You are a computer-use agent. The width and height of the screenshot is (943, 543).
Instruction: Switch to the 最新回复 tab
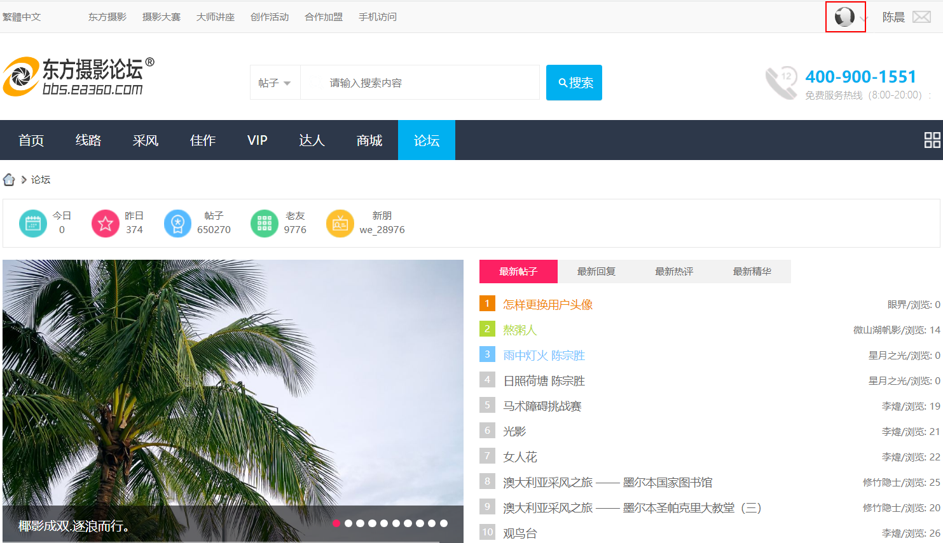[596, 271]
